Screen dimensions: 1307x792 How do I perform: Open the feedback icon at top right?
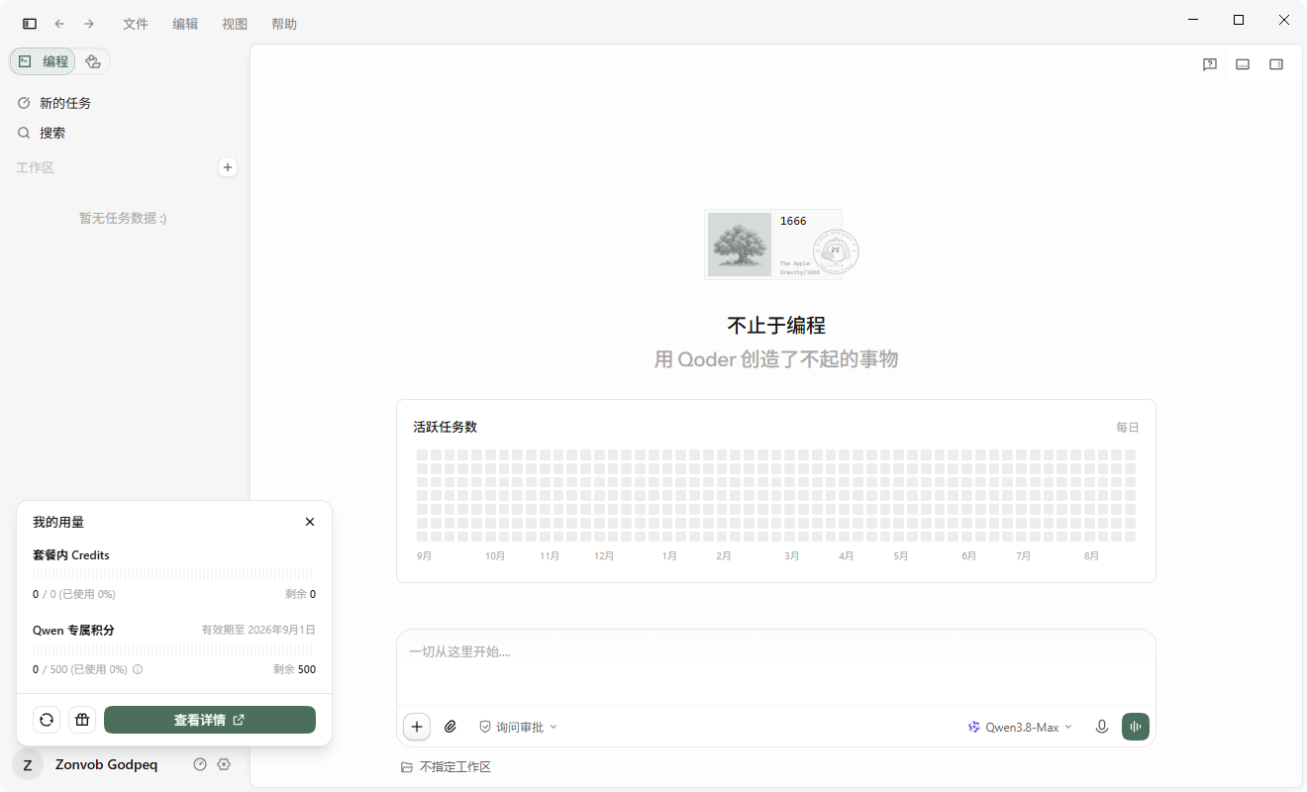(x=1210, y=64)
